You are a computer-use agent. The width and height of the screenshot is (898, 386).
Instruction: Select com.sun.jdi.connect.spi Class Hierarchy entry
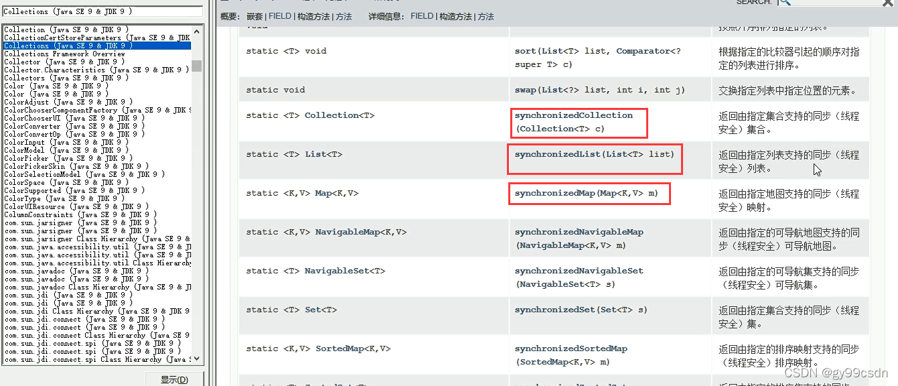point(97,359)
